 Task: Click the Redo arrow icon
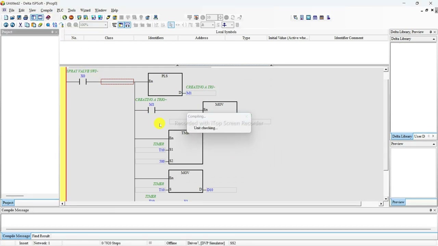click(12, 25)
